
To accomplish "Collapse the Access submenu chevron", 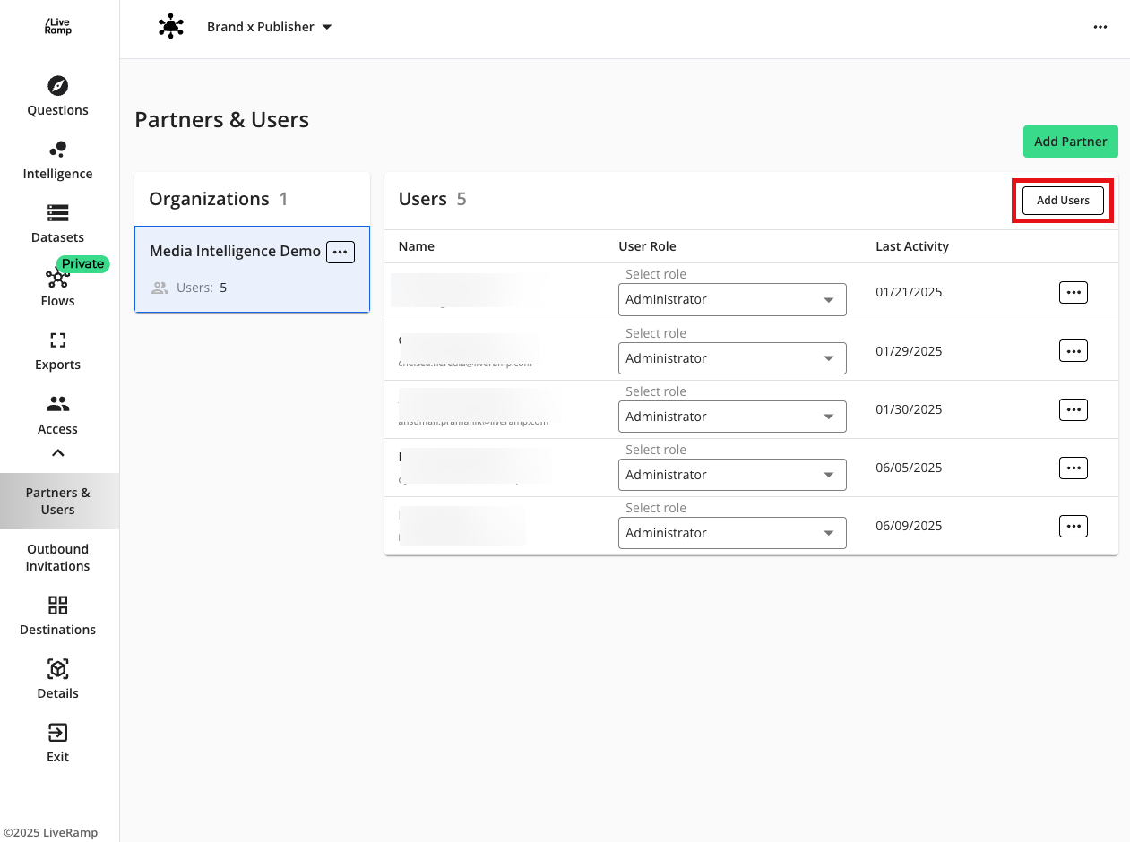I will point(57,453).
